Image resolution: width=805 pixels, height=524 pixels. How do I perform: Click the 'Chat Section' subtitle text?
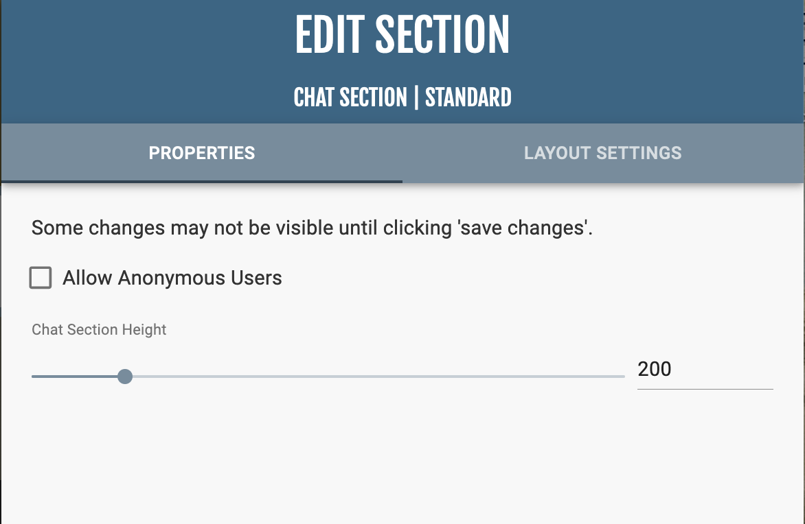click(350, 97)
